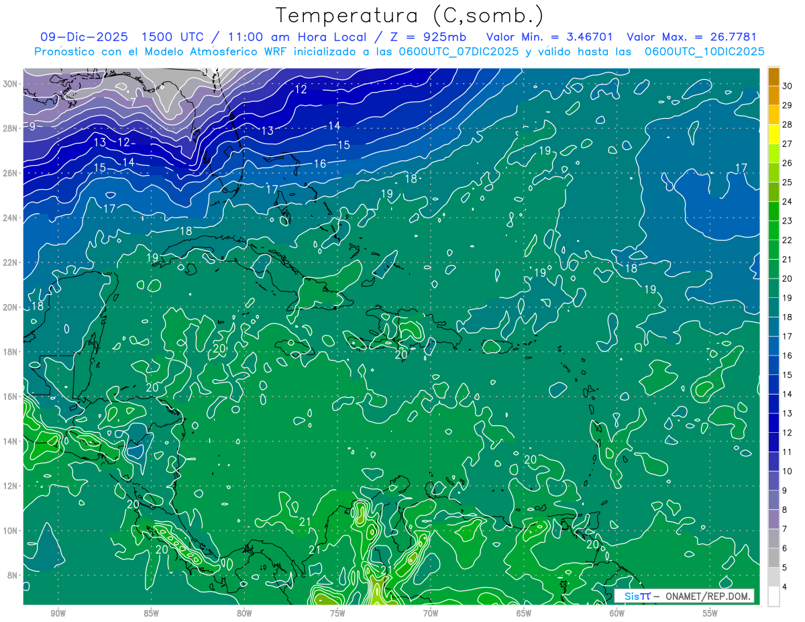Click color scale label '24'
The image size is (805, 622).
pyautogui.click(x=788, y=201)
